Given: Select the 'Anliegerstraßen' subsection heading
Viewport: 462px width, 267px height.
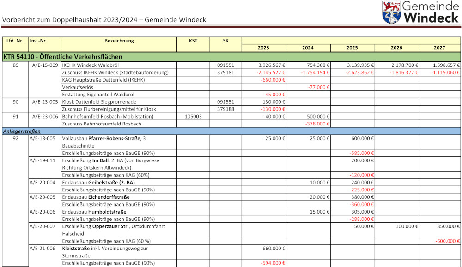Looking at the screenshot, I should (22, 131).
